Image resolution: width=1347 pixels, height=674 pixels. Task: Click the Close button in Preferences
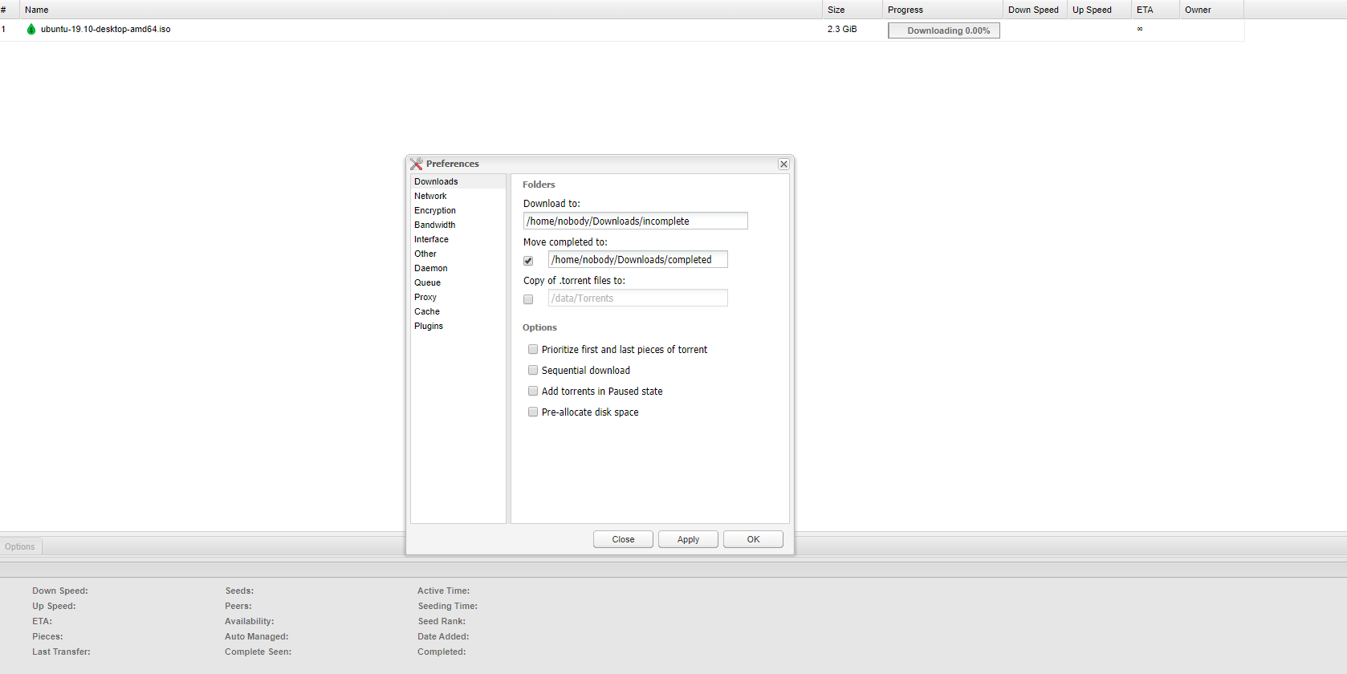623,539
